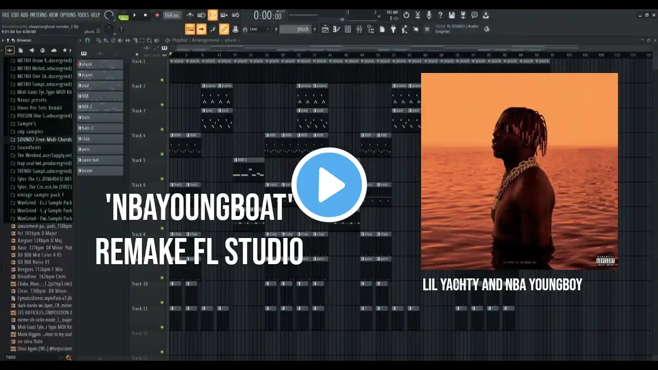The image size is (658, 370).
Task: Click the render export icon
Action: coord(463,15)
